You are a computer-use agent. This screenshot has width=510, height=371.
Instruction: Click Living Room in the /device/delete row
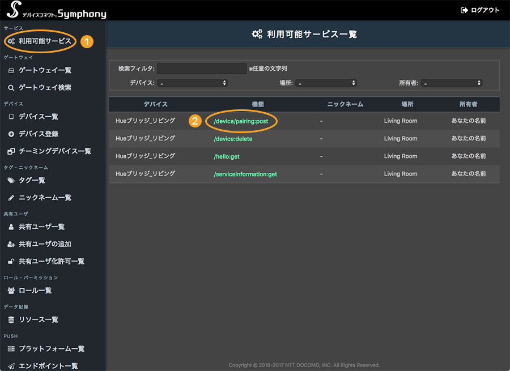(x=401, y=139)
